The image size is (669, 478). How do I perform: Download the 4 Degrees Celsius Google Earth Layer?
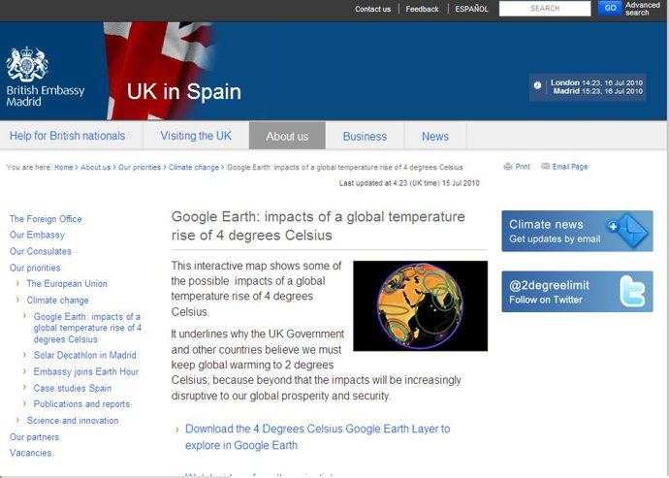click(317, 436)
